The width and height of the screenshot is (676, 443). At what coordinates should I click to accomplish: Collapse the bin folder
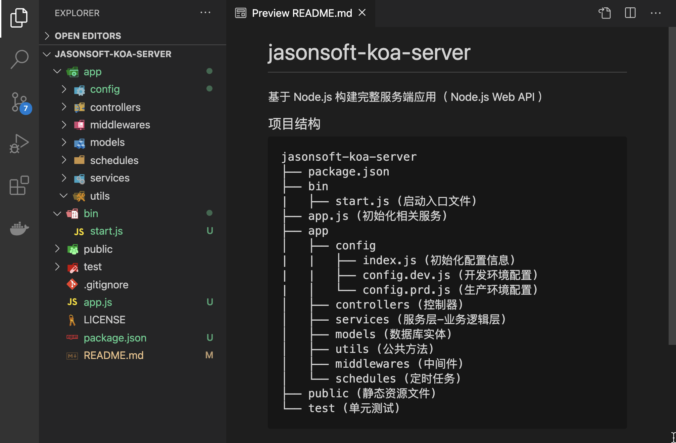point(91,213)
